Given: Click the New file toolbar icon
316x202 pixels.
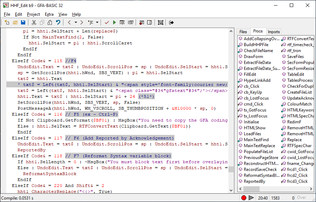Looking at the screenshot, I should (x=7, y=22).
